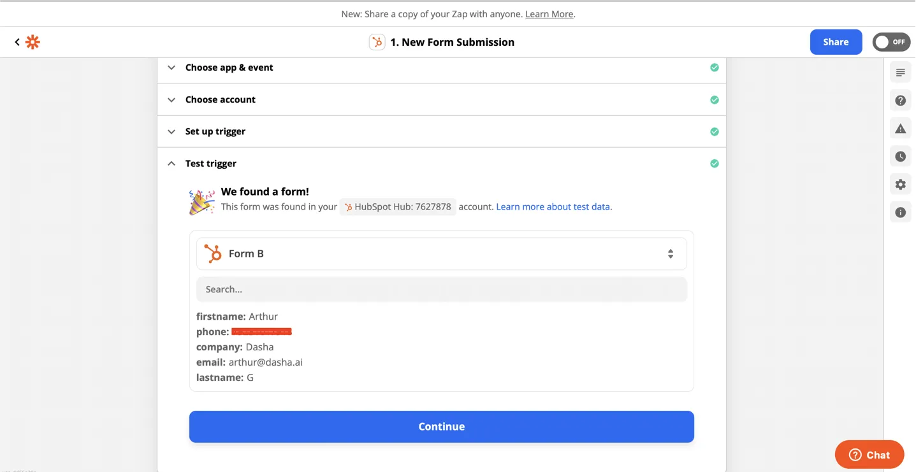Click the HubSpot Hub: 7627878 account chip
The height and width of the screenshot is (472, 916).
click(398, 206)
